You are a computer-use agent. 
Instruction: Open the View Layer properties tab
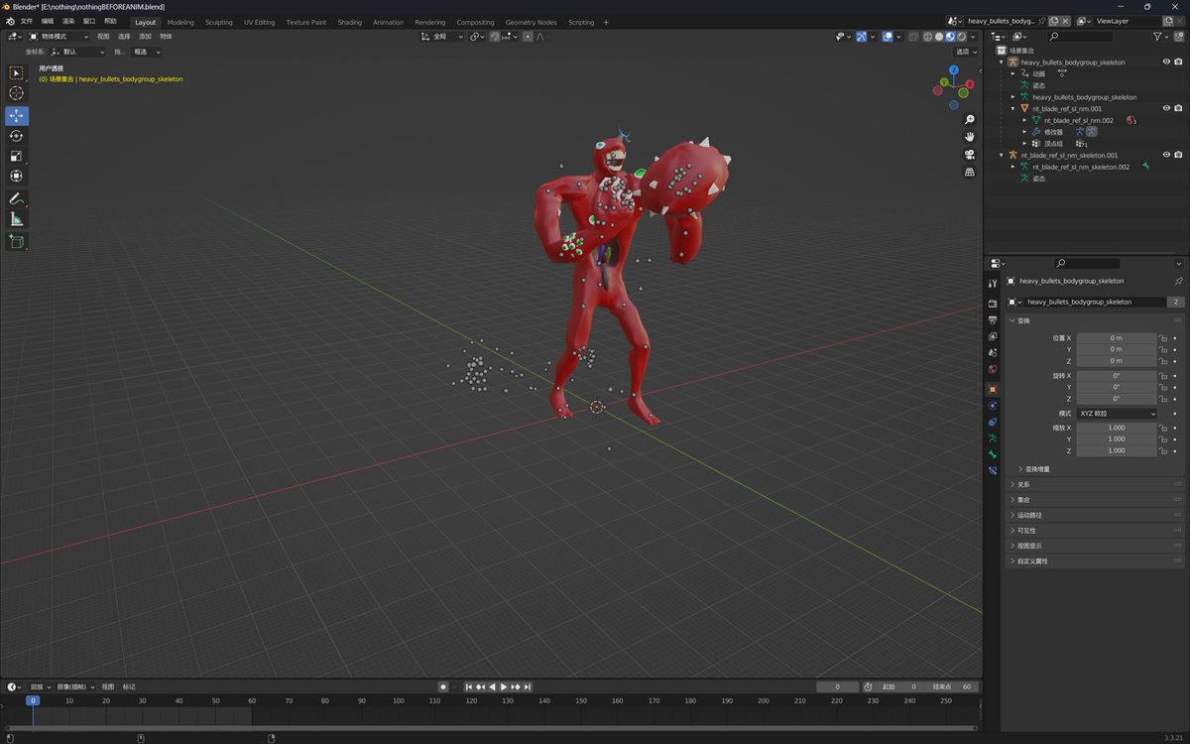pyautogui.click(x=993, y=337)
